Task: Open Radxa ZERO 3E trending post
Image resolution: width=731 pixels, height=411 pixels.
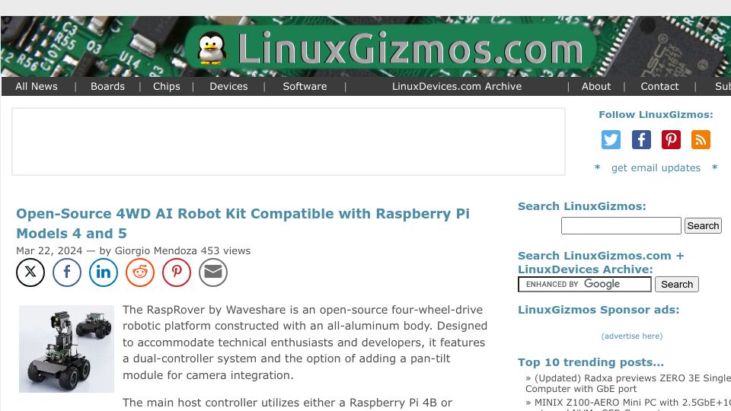Action: click(x=628, y=384)
